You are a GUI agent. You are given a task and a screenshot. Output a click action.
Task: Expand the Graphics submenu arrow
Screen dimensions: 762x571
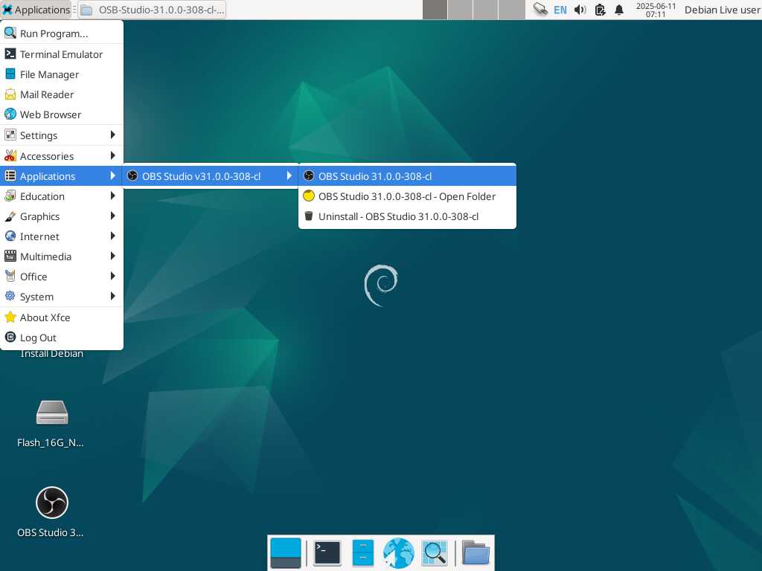[113, 216]
